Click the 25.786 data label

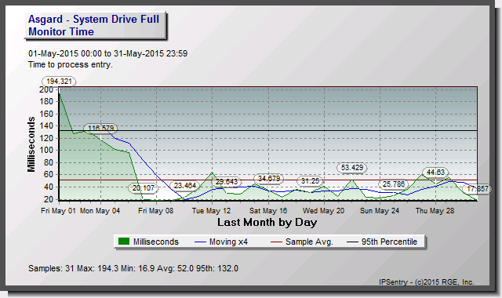pyautogui.click(x=394, y=184)
